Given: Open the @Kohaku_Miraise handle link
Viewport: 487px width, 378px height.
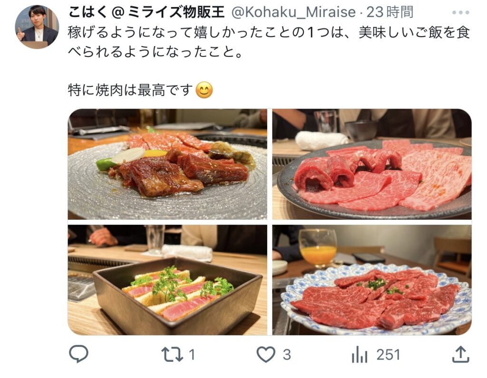Looking at the screenshot, I should pos(293,12).
